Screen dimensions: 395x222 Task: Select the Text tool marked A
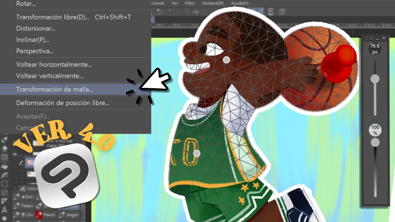pos(4,210)
